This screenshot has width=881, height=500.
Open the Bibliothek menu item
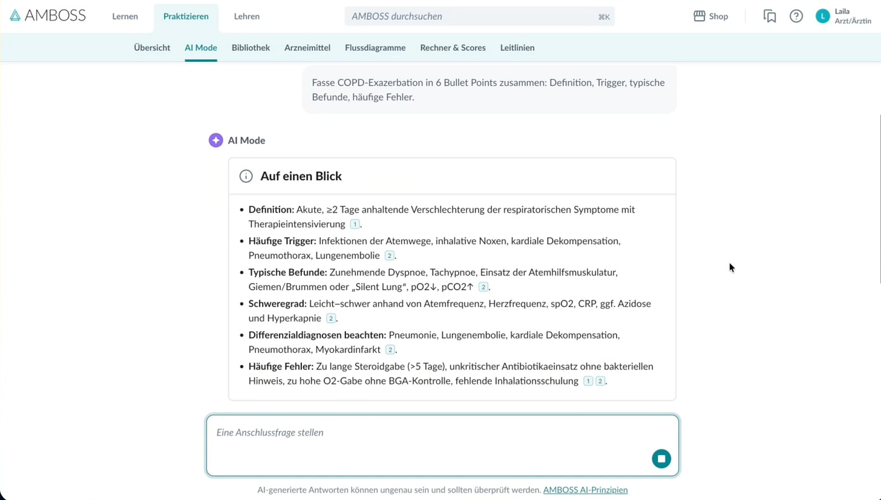pos(251,48)
